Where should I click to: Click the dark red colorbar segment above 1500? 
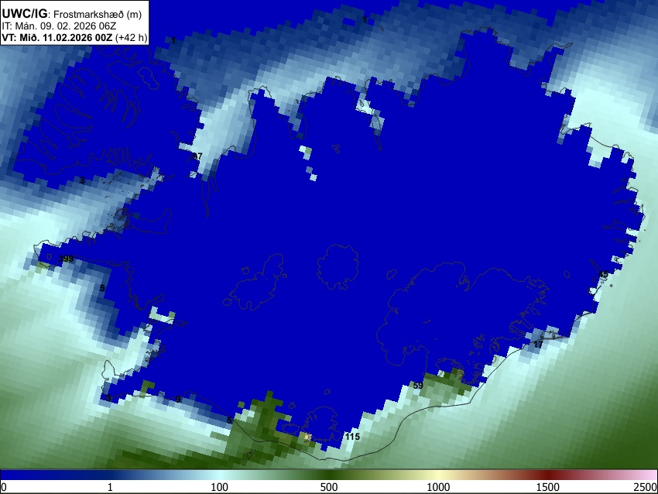[547, 475]
